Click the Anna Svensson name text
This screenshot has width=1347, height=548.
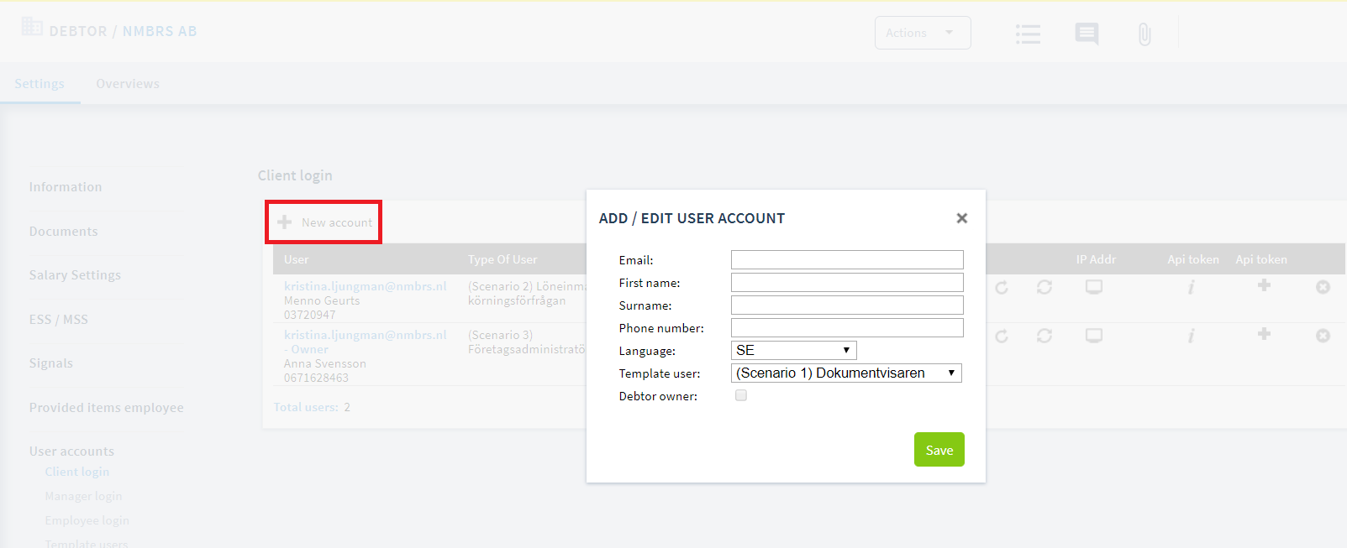(325, 363)
